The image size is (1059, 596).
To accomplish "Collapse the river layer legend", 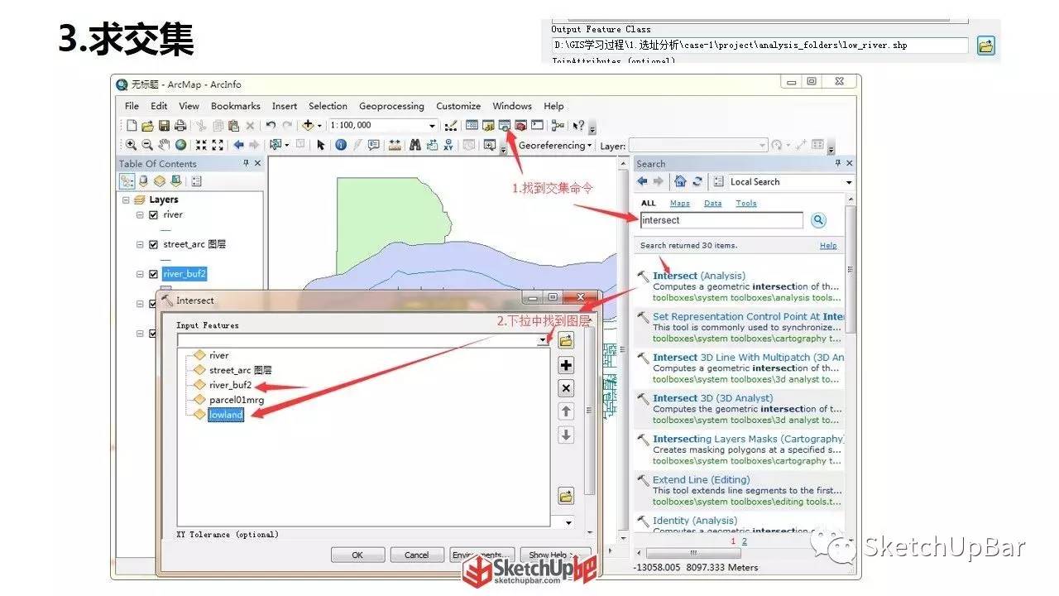I will click(141, 215).
